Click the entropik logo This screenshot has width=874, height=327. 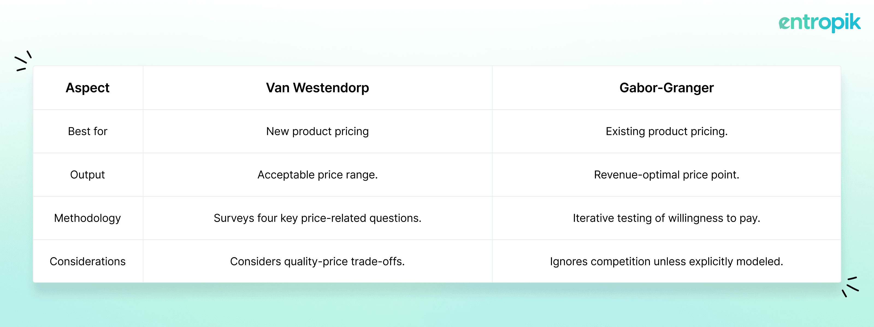coord(819,23)
